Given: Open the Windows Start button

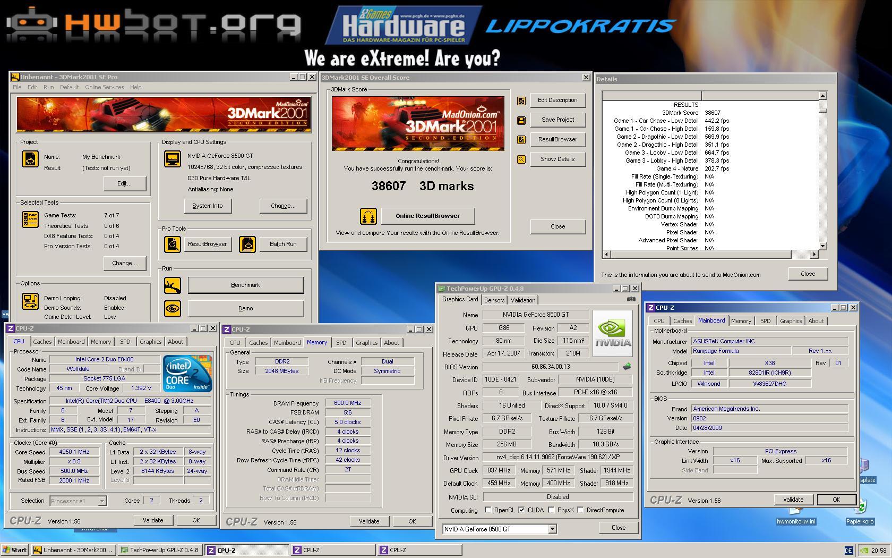Looking at the screenshot, I should click(x=15, y=550).
